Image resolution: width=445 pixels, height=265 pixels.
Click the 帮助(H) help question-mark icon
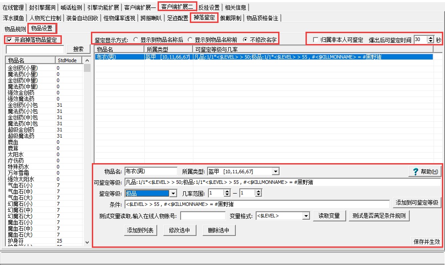(415, 172)
